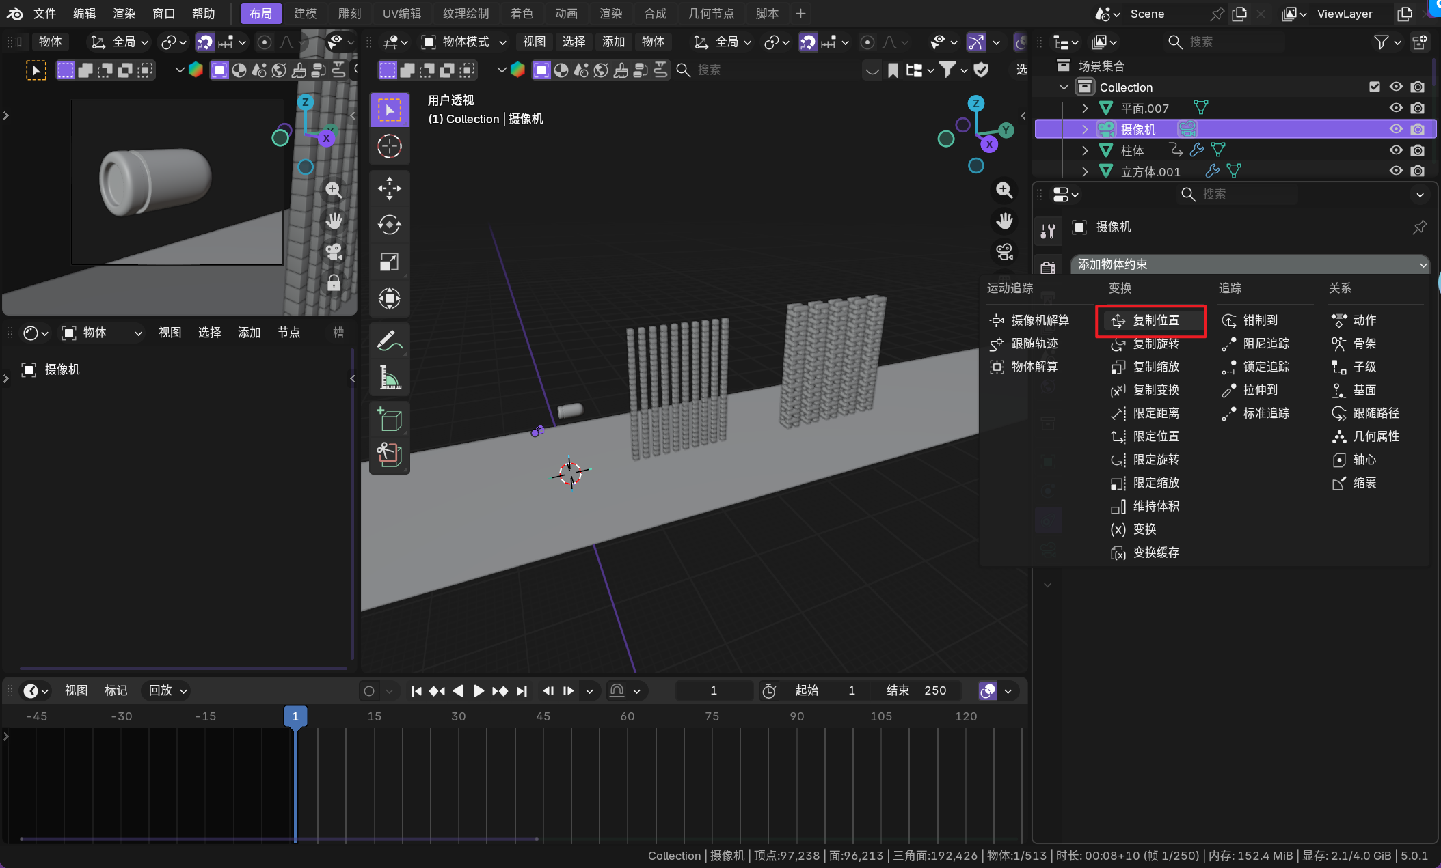Click the frame 1 playhead marker
This screenshot has height=868, width=1441.
pyautogui.click(x=295, y=716)
